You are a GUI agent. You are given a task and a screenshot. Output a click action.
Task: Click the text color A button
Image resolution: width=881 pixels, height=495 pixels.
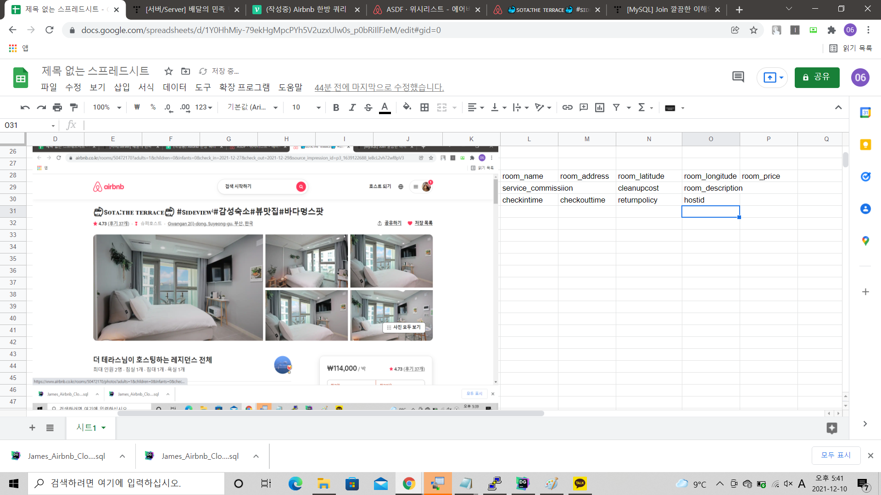pos(385,107)
